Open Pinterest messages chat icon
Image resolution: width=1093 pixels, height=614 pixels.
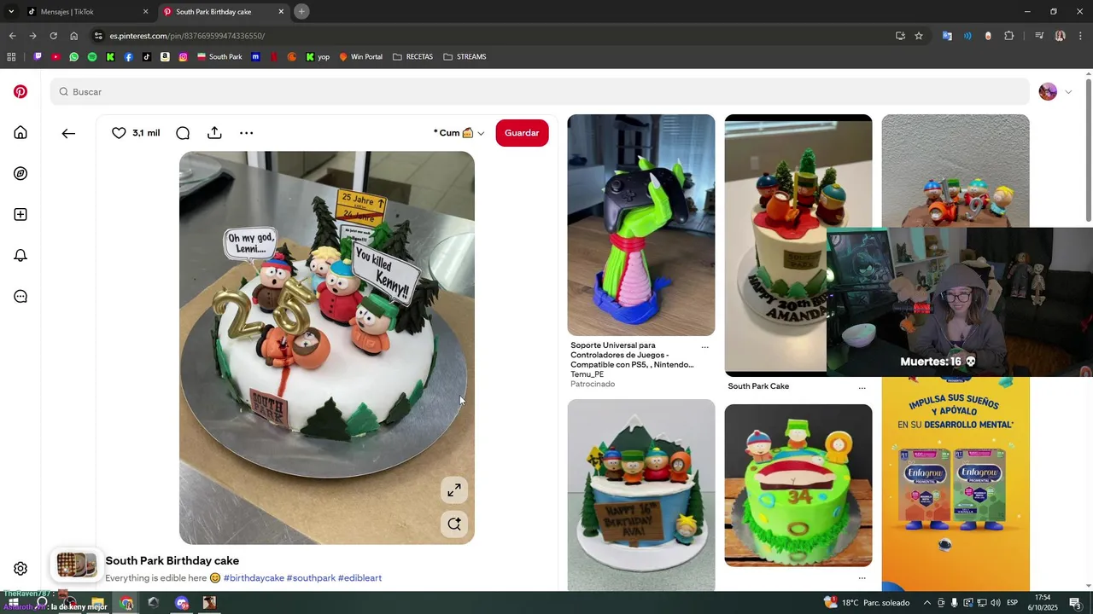20,296
